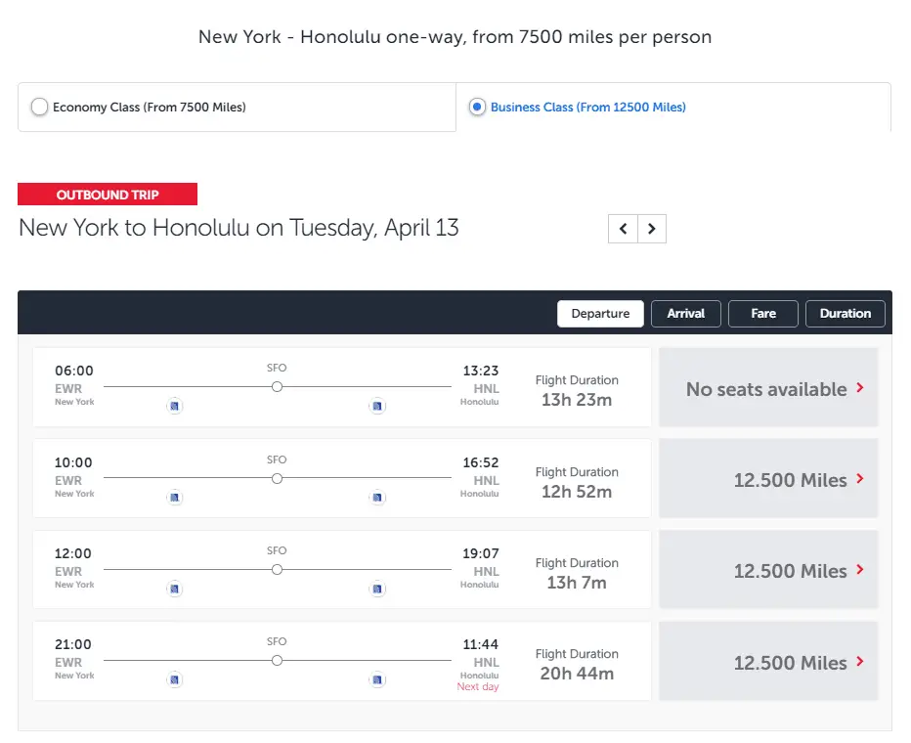Image resolution: width=911 pixels, height=743 pixels.
Task: Select Business Class radio option
Action: pos(477,108)
